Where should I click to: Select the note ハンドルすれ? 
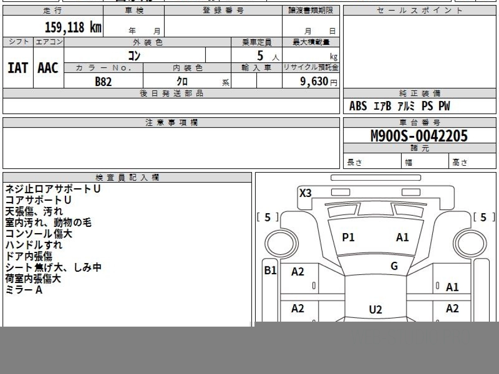pos(34,245)
